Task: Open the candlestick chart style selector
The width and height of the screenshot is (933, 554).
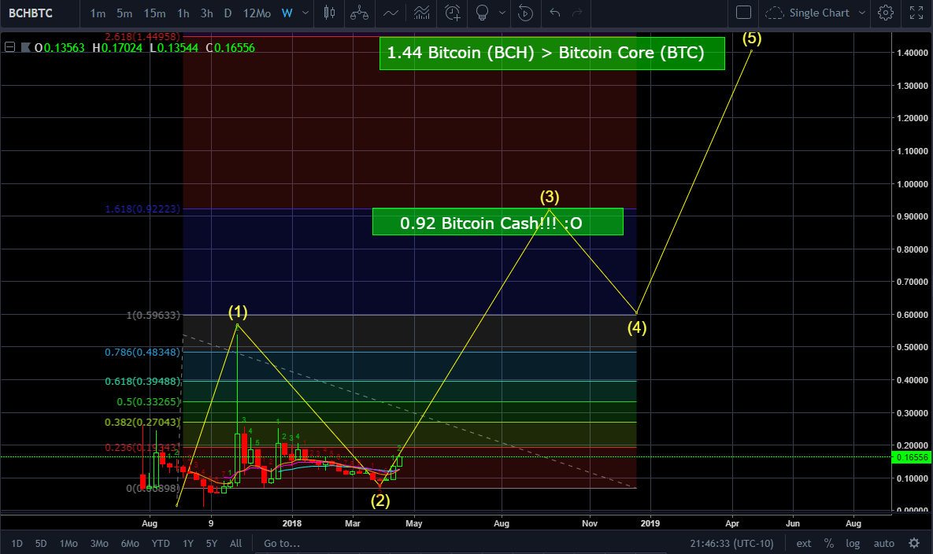Action: 329,13
